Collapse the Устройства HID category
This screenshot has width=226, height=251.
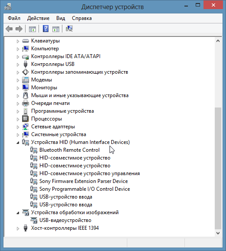pos(18,143)
